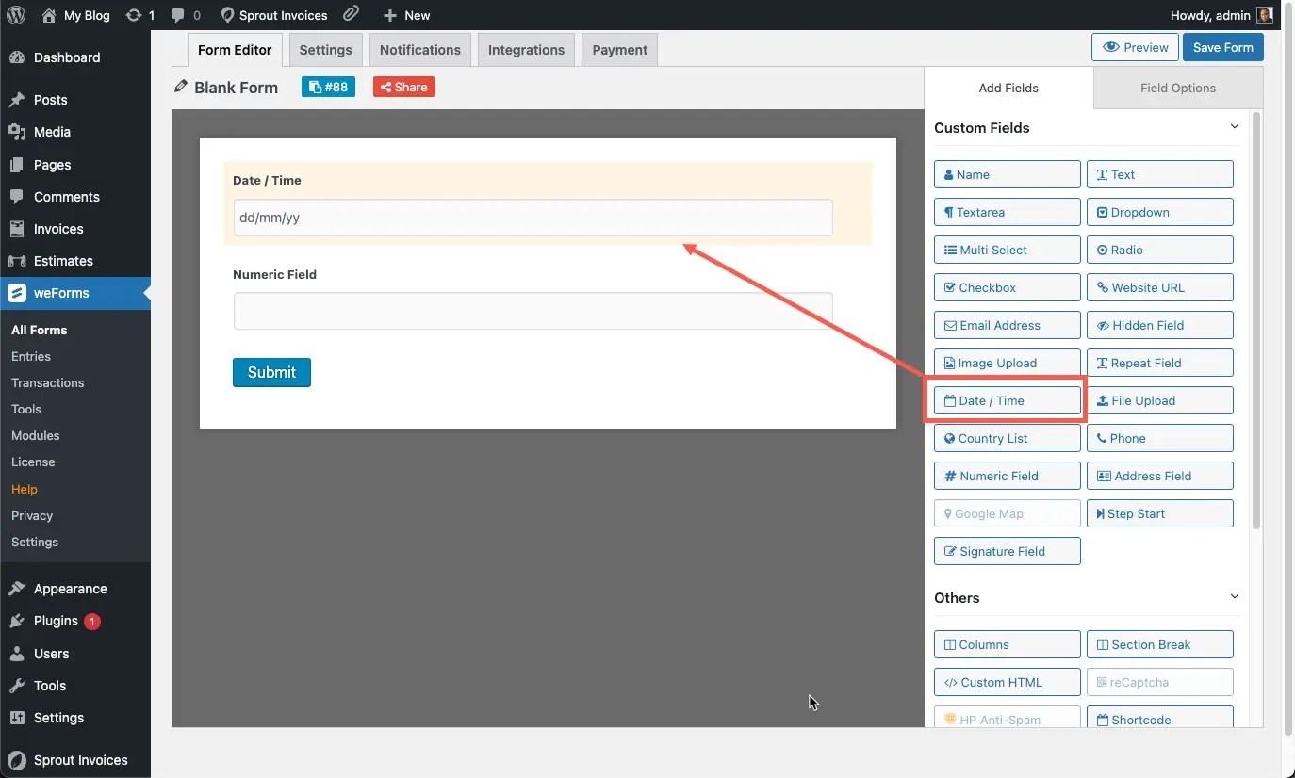Image resolution: width=1295 pixels, height=778 pixels.
Task: Click the Save Form button
Action: (x=1222, y=46)
